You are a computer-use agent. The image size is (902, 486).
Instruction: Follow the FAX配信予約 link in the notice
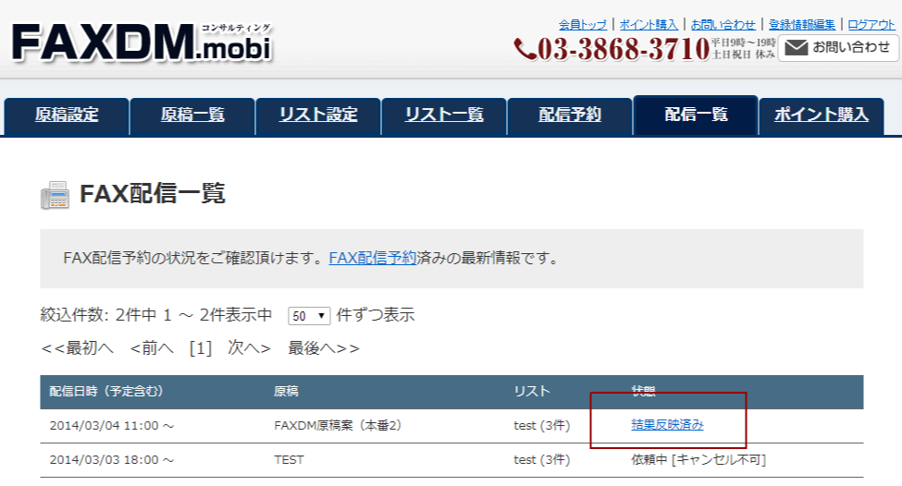373,258
